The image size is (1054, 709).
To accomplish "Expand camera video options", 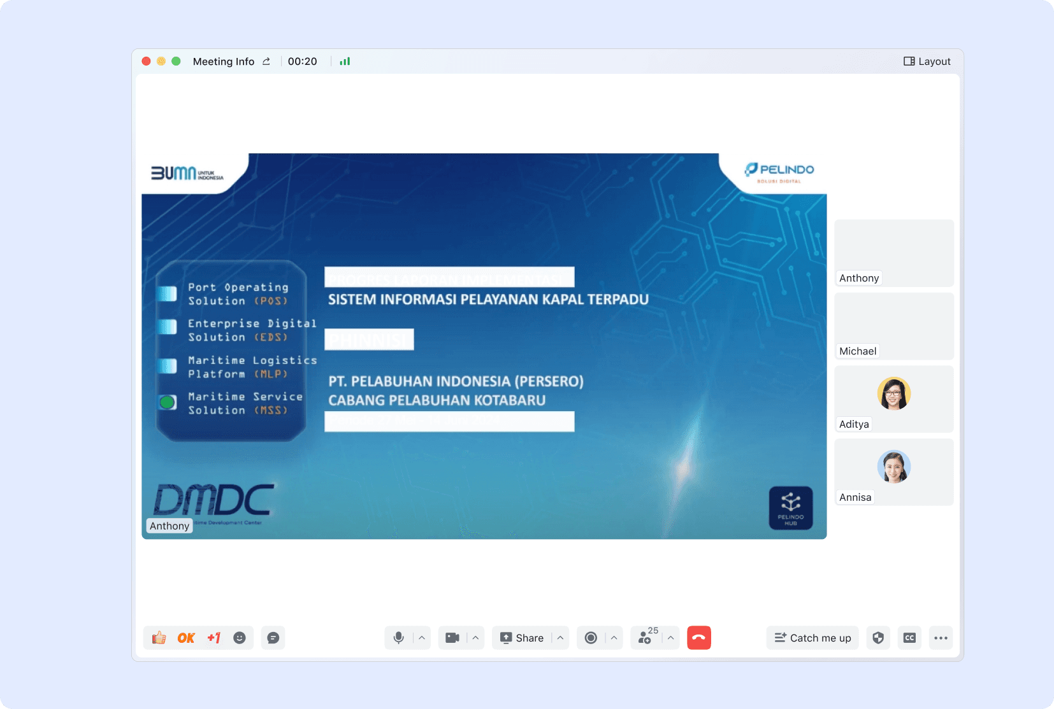I will [475, 638].
